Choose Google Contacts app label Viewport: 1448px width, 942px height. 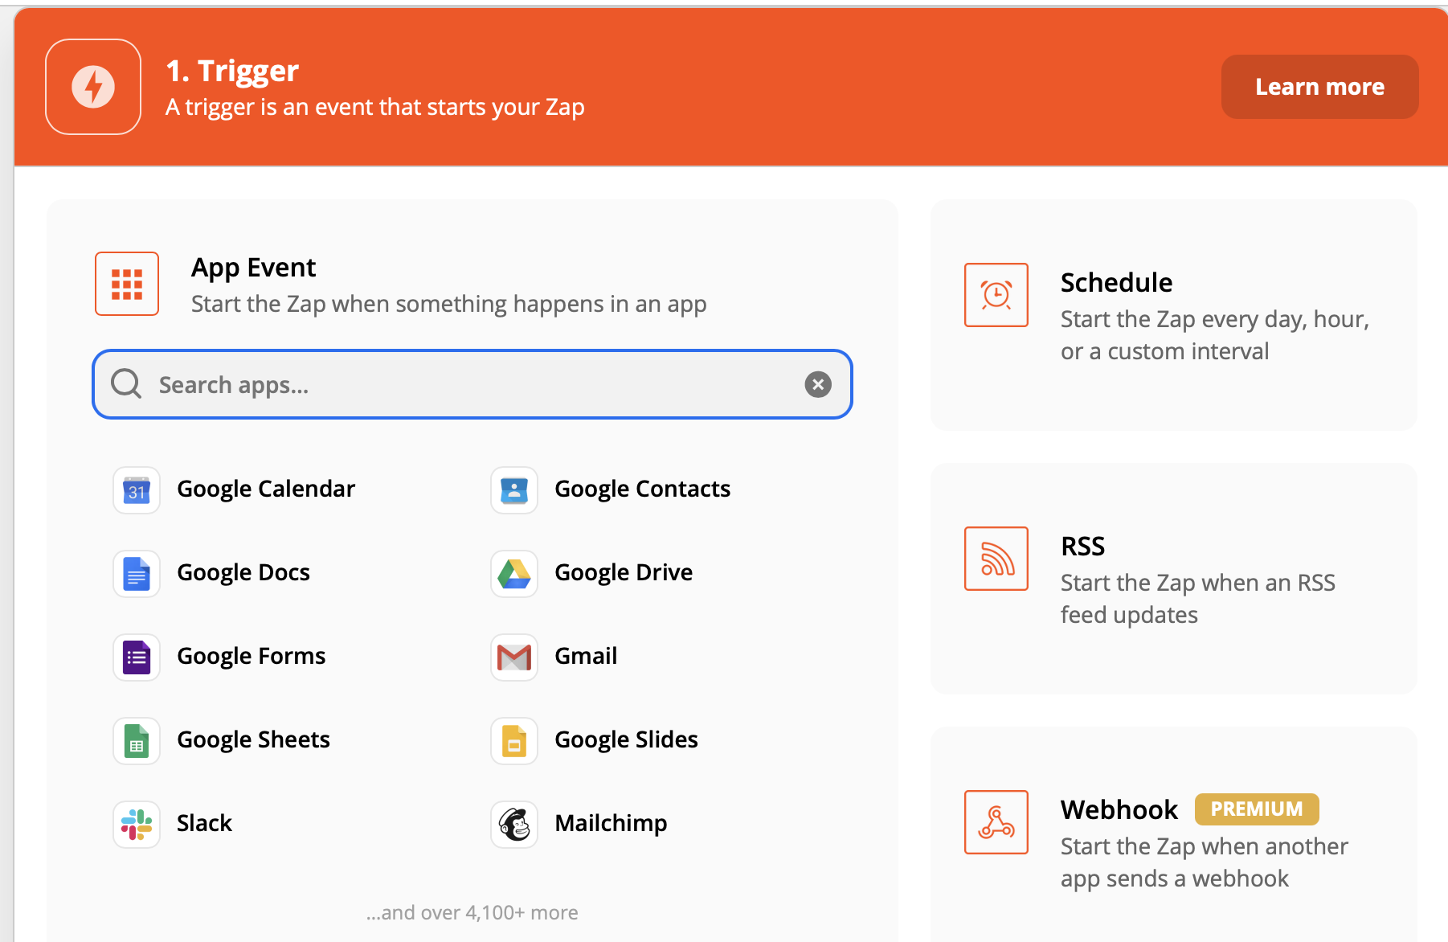click(x=642, y=489)
